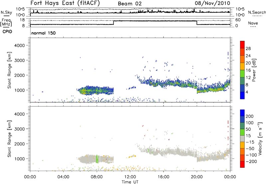Click the "Nave" legend label

click(253, 23)
